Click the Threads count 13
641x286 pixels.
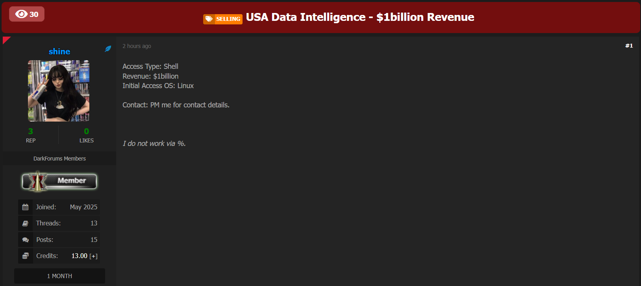[94, 223]
